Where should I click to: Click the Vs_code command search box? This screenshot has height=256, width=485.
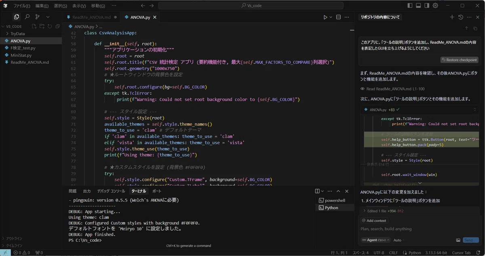[251, 6]
